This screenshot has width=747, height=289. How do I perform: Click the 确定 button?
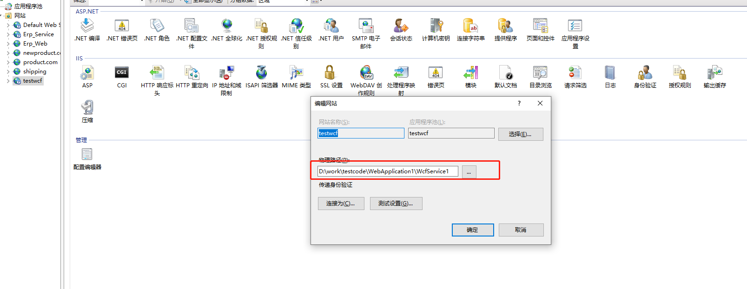473,230
